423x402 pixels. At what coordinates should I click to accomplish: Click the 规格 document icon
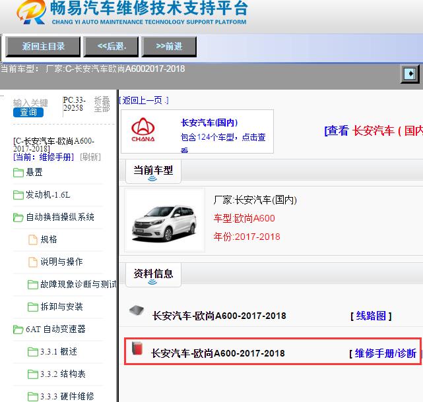[33, 239]
